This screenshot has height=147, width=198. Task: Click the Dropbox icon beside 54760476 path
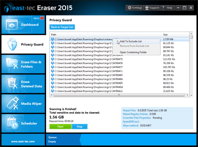52,63
